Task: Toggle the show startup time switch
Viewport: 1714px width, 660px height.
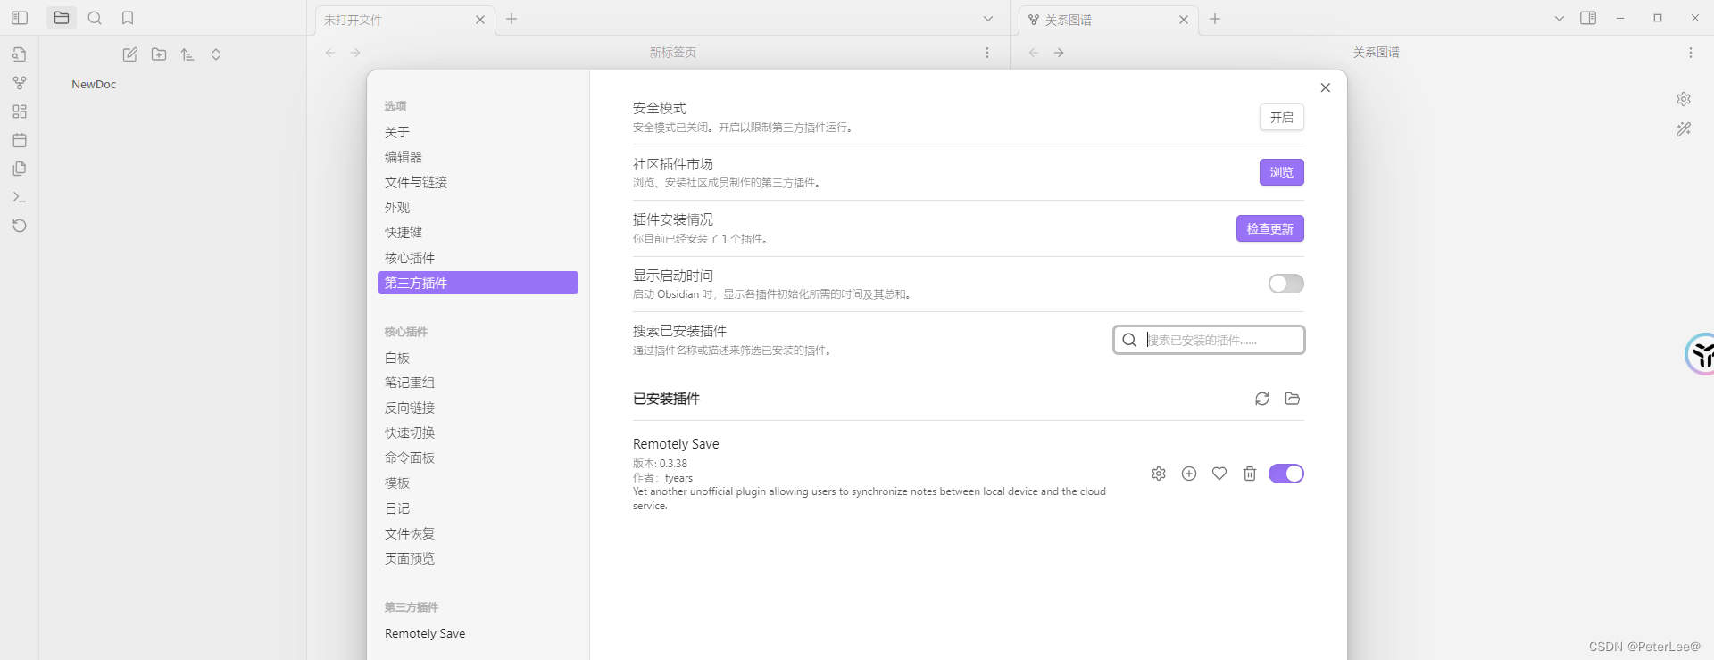Action: 1286,284
